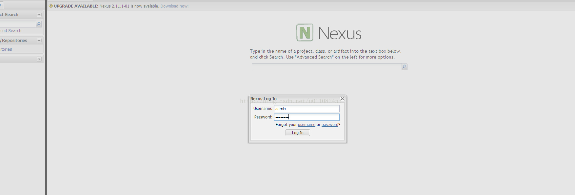575x195 pixels.
Task: Click the Nexus logo icon
Action: tap(305, 32)
